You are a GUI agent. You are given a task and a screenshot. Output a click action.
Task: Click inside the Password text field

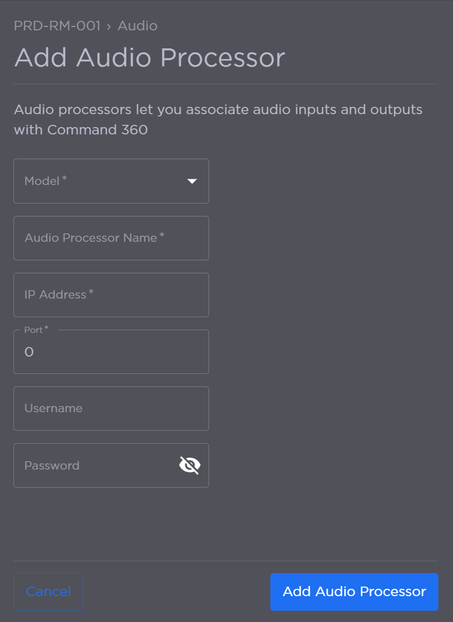pos(90,465)
